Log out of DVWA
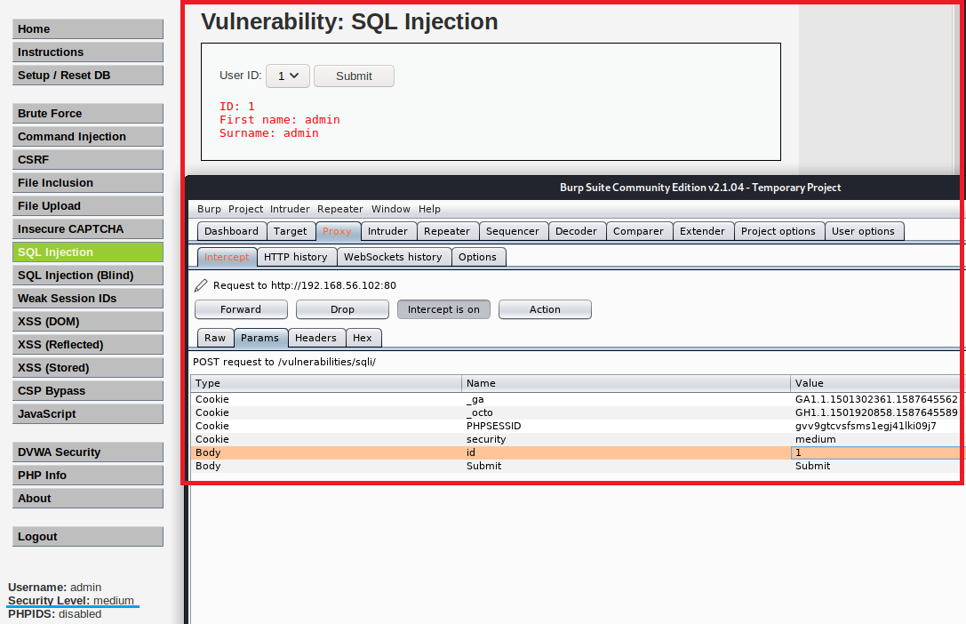This screenshot has height=624, width=966. point(87,537)
